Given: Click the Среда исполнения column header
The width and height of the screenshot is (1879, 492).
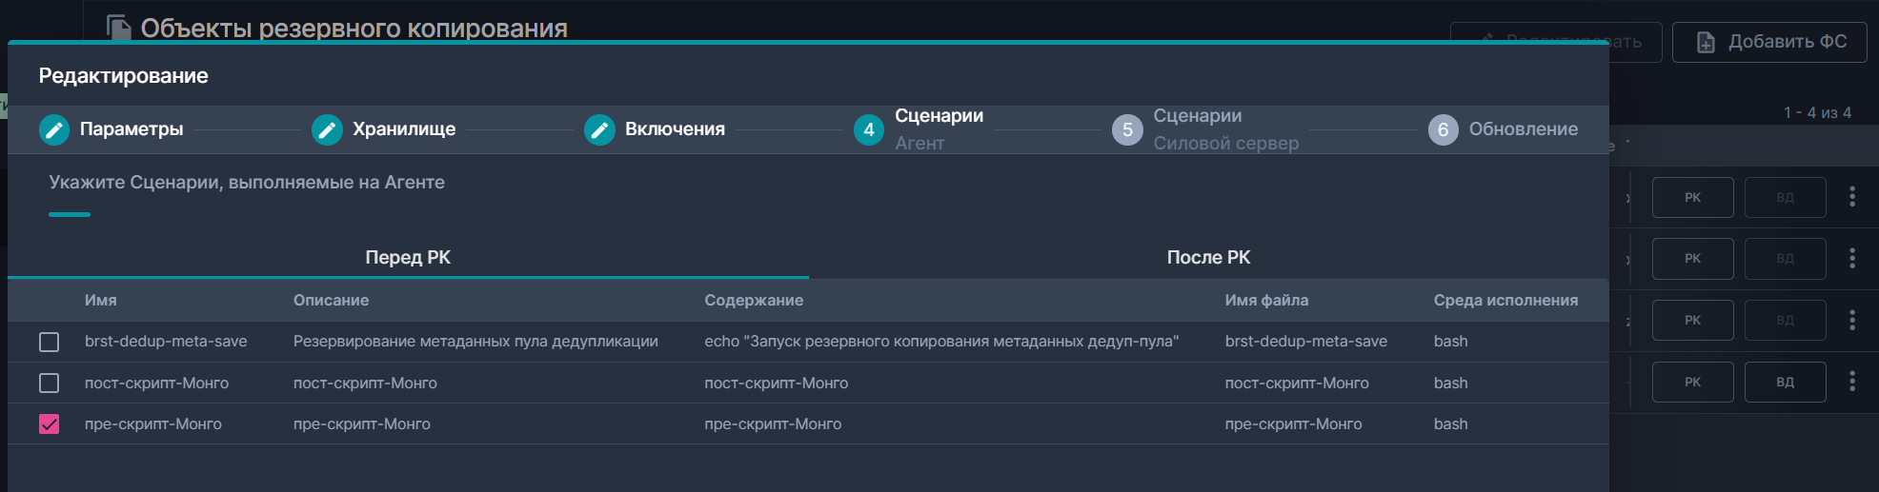Looking at the screenshot, I should pos(1505,300).
